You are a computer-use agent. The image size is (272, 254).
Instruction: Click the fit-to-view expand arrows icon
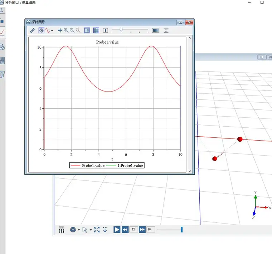point(97,230)
